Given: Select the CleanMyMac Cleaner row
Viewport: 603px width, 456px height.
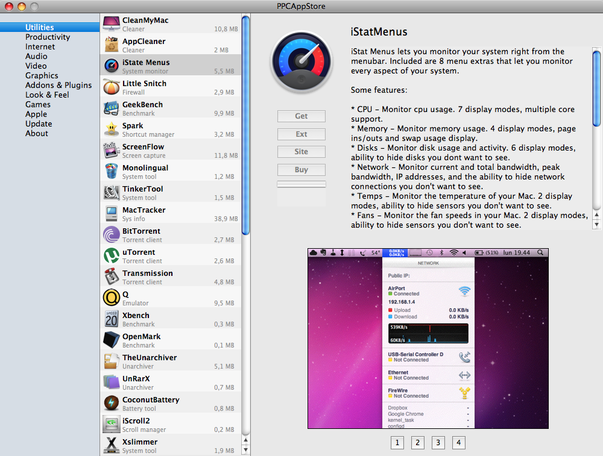Looking at the screenshot, I should point(171,24).
